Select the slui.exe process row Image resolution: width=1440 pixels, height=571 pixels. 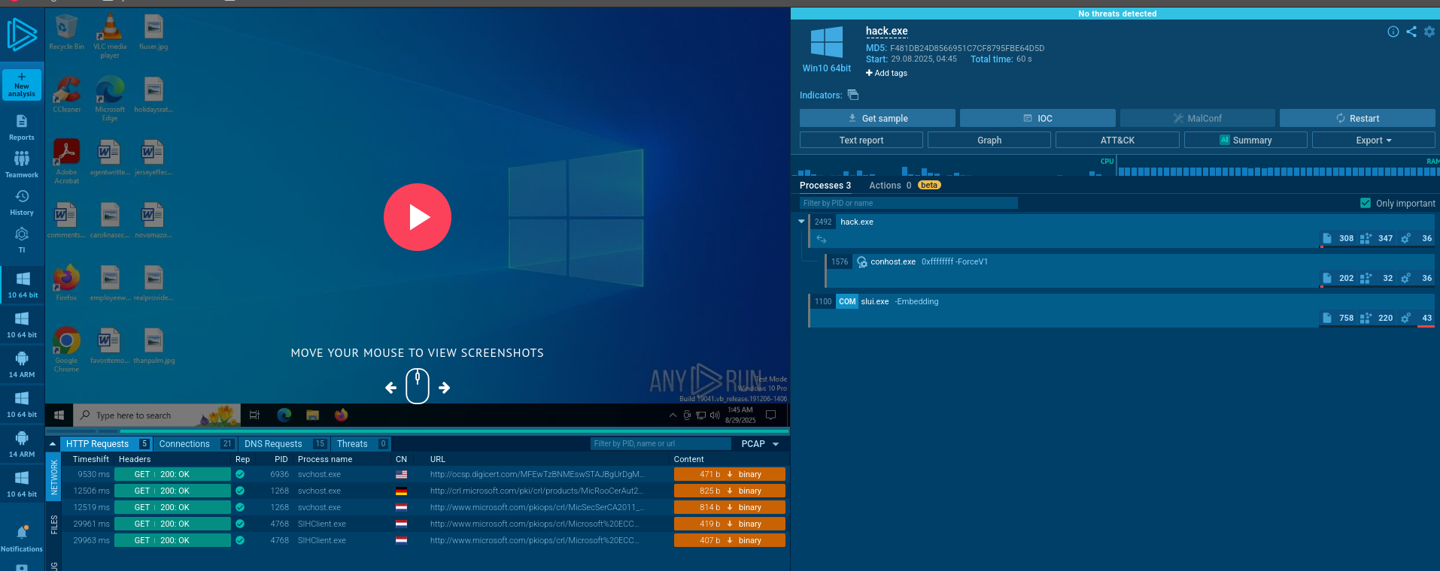point(1122,310)
